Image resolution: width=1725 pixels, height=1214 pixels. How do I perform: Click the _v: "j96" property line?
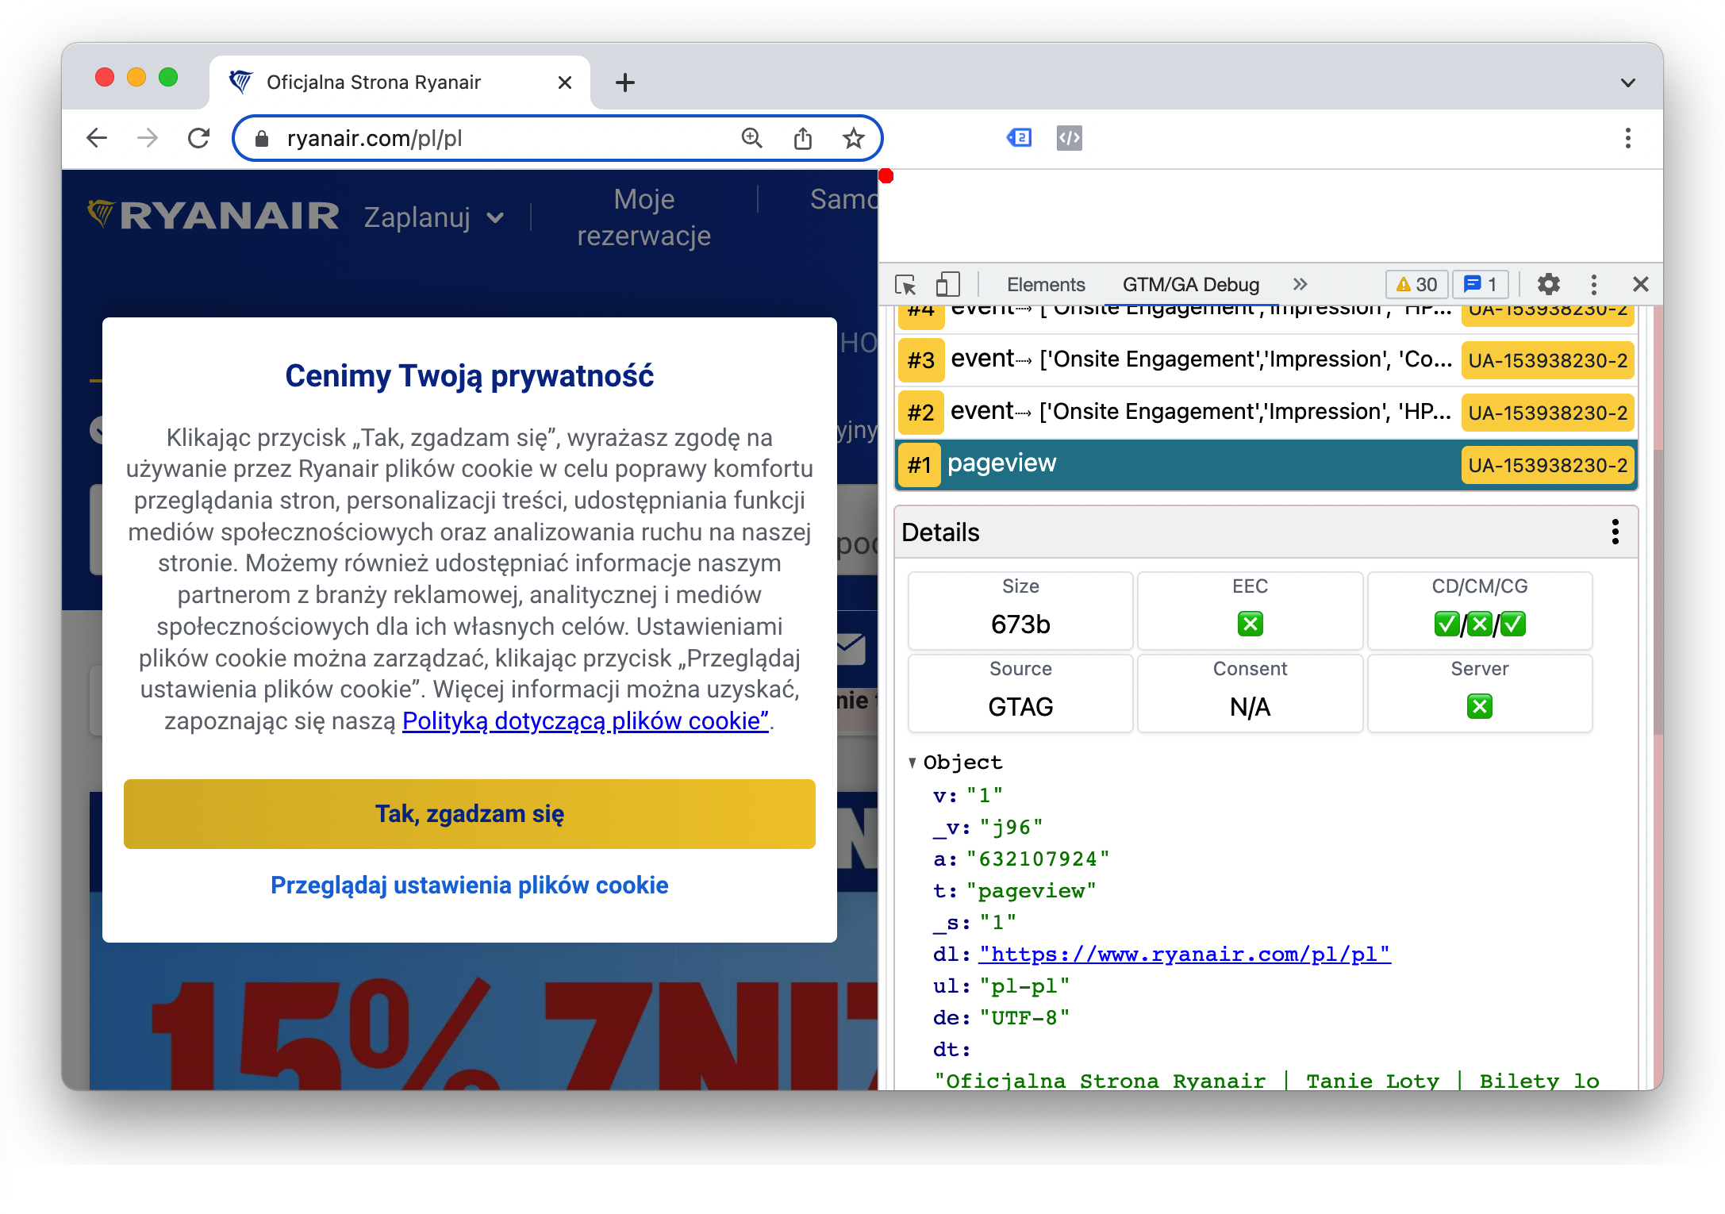pyautogui.click(x=987, y=827)
